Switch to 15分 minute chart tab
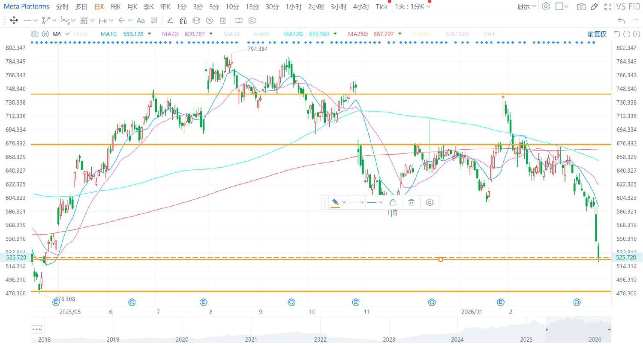Screen dimensions: 643x346 (252, 6)
